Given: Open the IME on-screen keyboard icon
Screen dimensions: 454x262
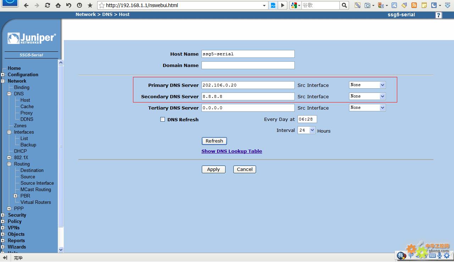Looking at the screenshot, I should (x=432, y=255).
